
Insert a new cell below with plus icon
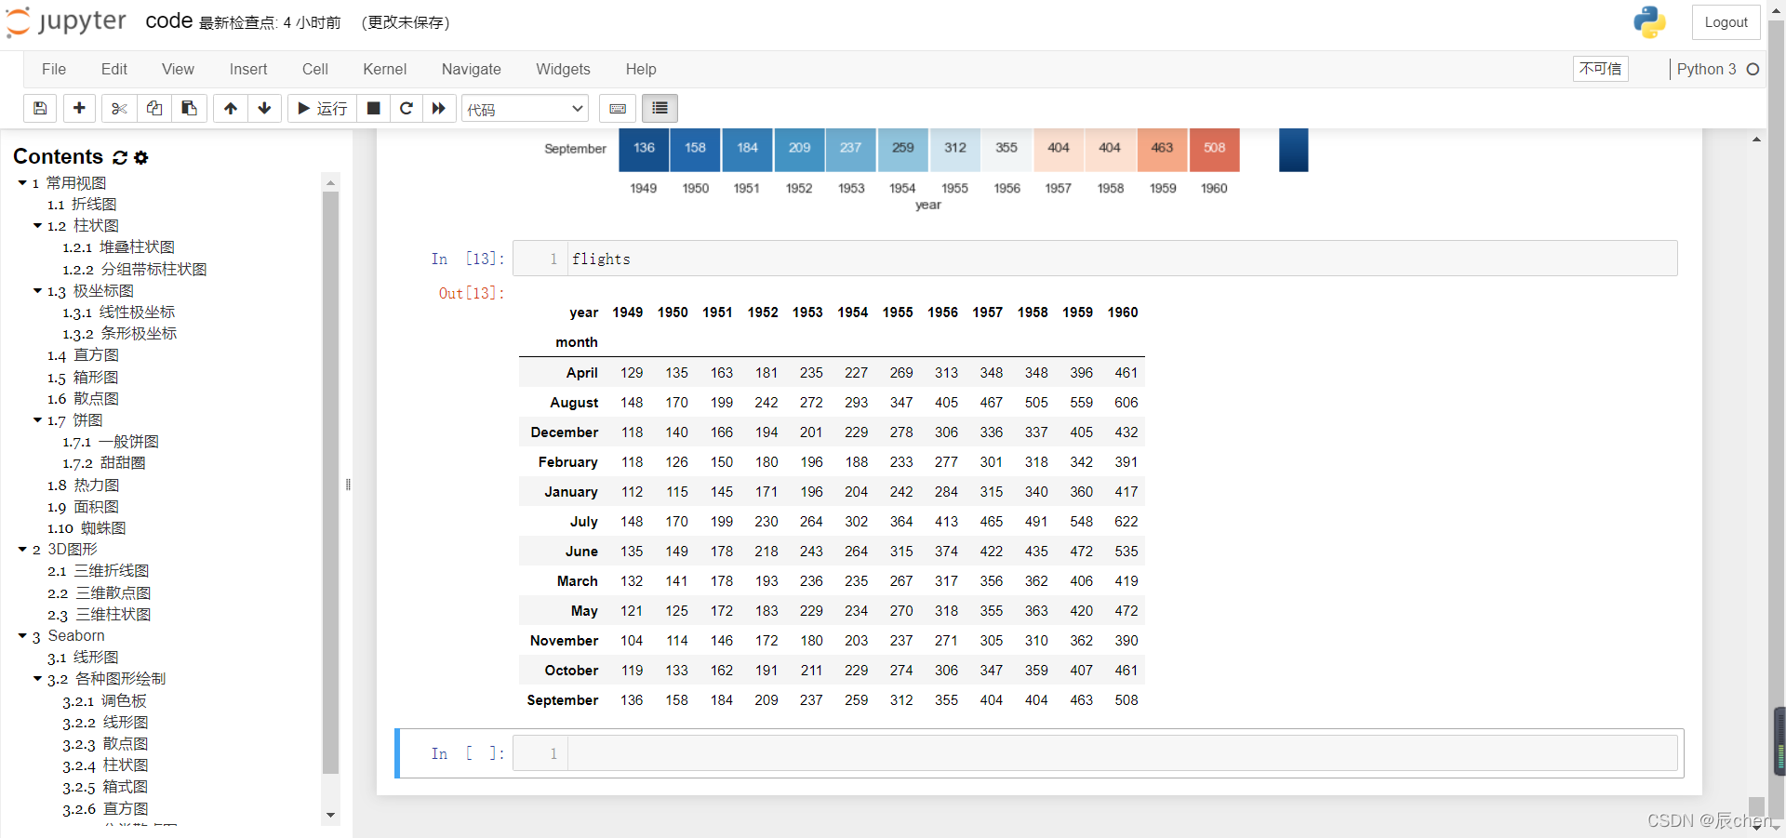[79, 109]
